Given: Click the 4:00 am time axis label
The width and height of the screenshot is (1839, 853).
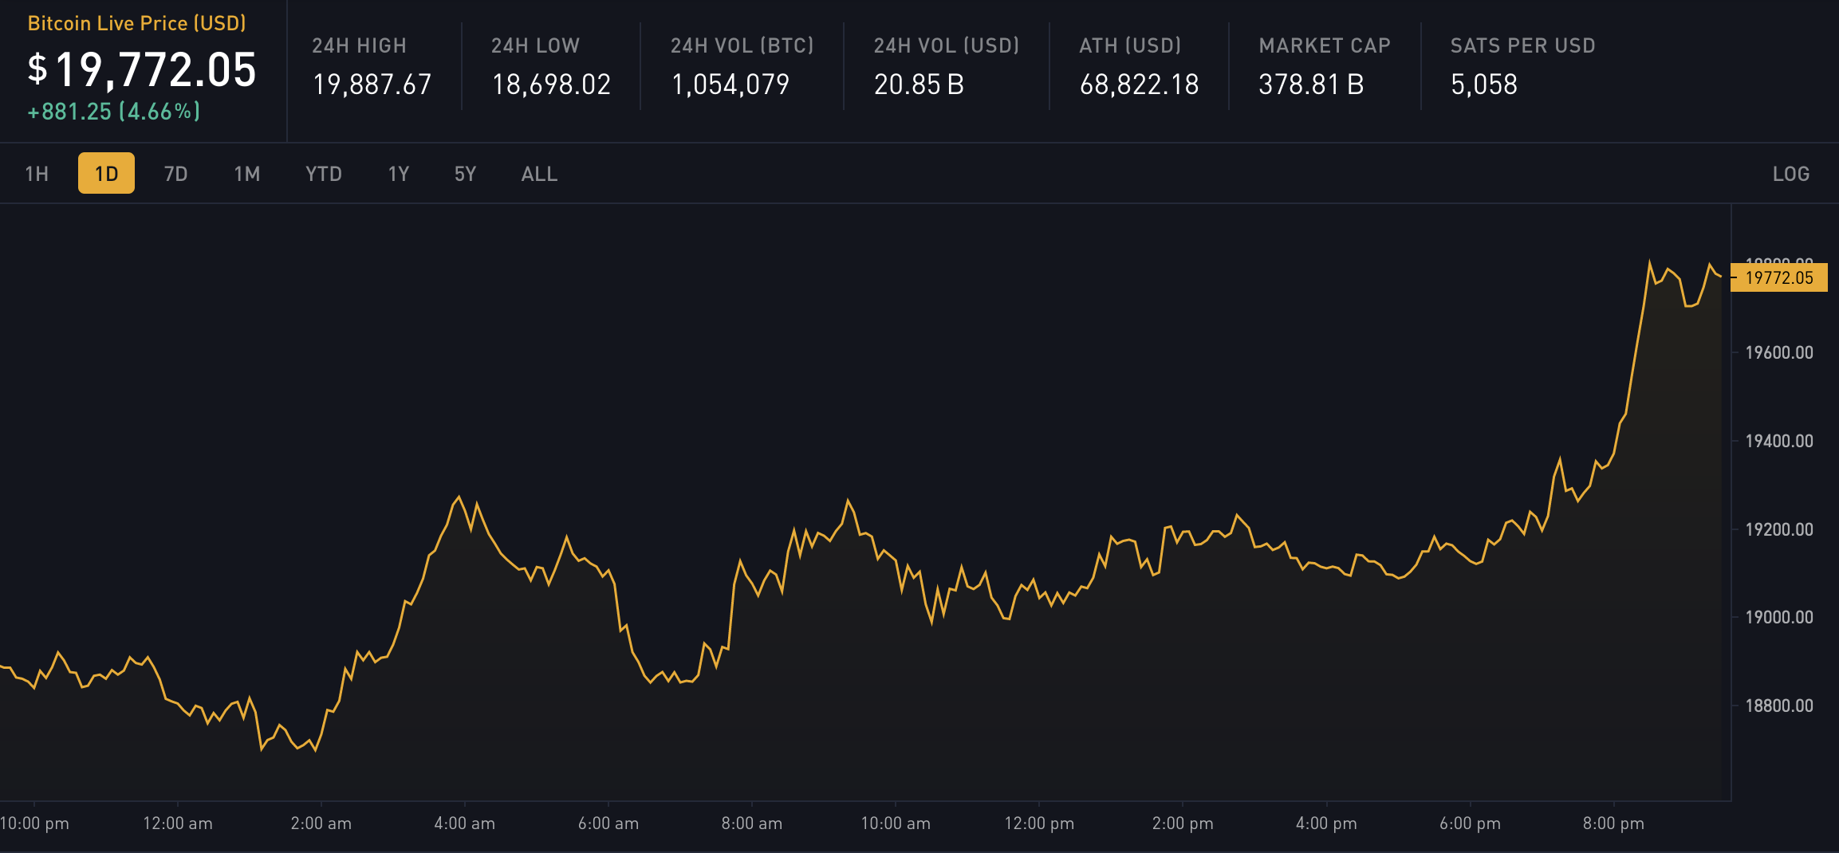Looking at the screenshot, I should [464, 824].
